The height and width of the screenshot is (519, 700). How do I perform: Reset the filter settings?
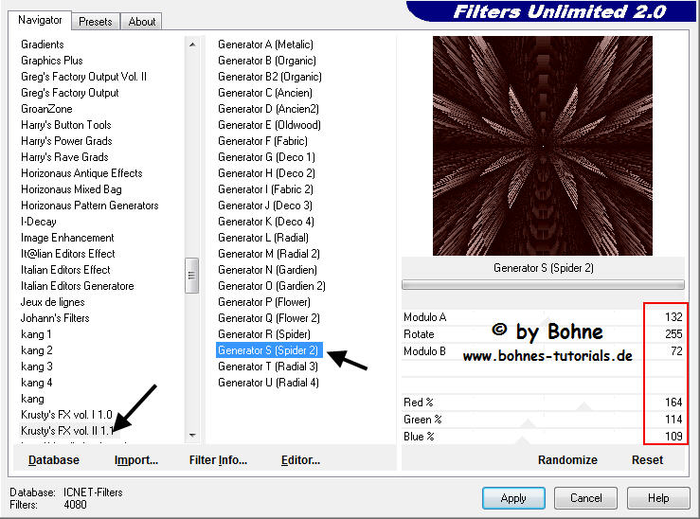coord(647,459)
